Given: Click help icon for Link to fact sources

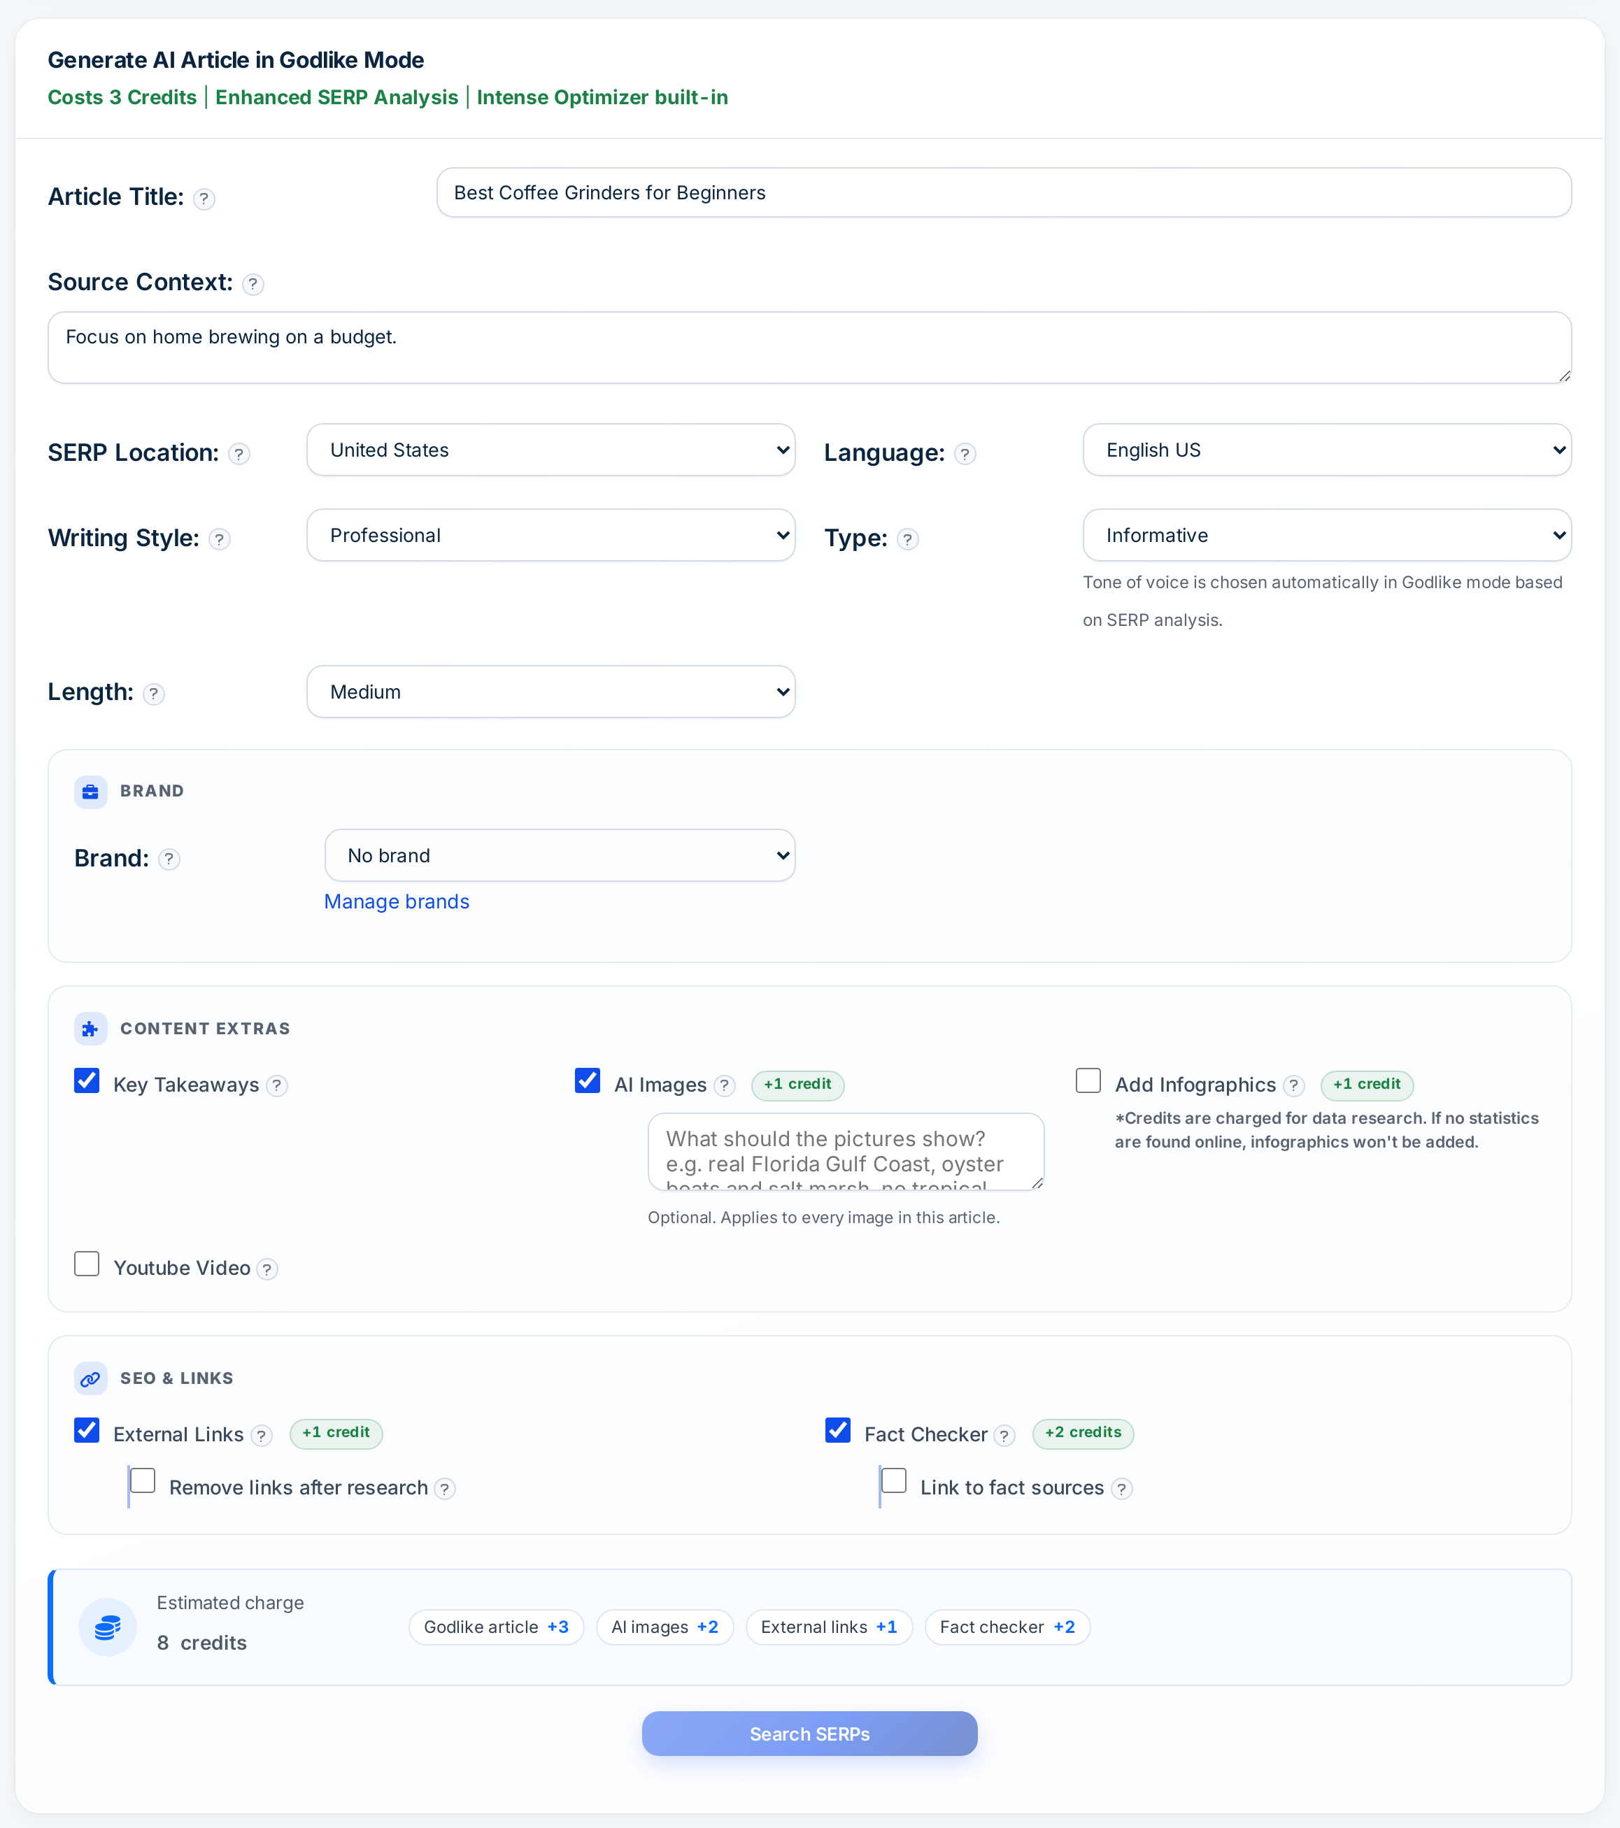Looking at the screenshot, I should 1122,1489.
